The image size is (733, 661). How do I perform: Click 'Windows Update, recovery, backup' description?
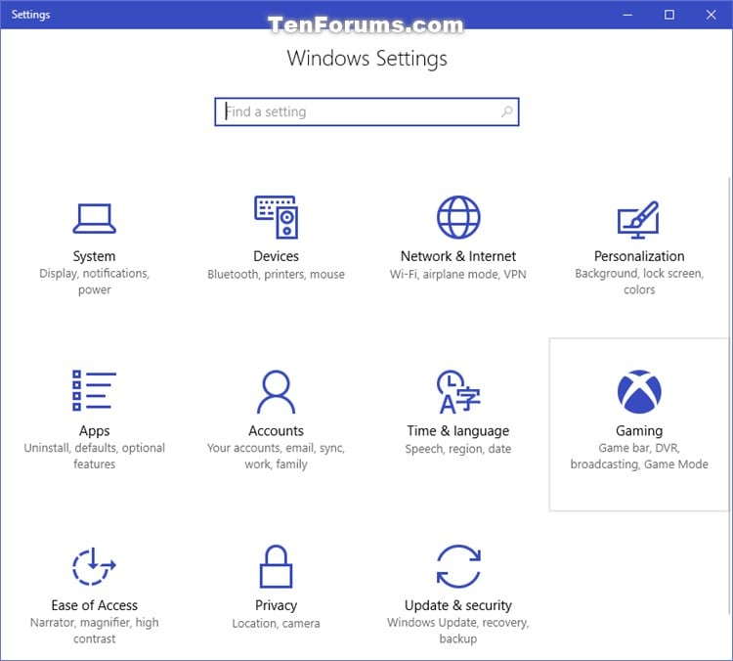pyautogui.click(x=458, y=630)
